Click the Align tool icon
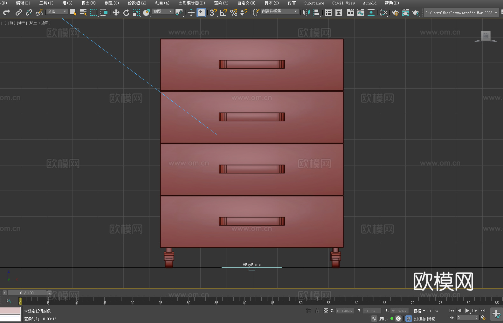Image resolution: width=503 pixels, height=323 pixels. [x=316, y=12]
